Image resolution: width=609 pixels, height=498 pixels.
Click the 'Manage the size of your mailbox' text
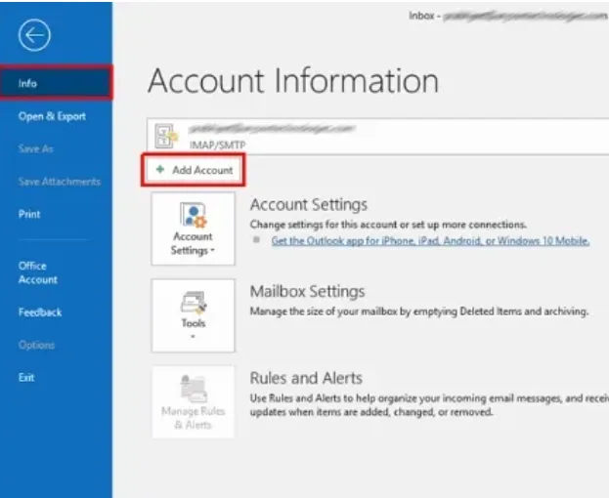pos(419,311)
